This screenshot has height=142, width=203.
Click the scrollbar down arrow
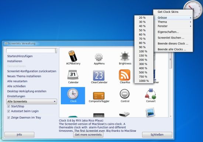tap(171, 116)
